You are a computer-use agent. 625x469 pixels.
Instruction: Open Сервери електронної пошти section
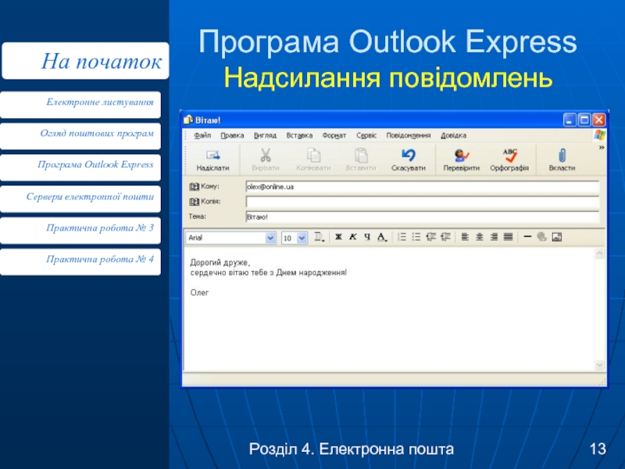pos(80,199)
